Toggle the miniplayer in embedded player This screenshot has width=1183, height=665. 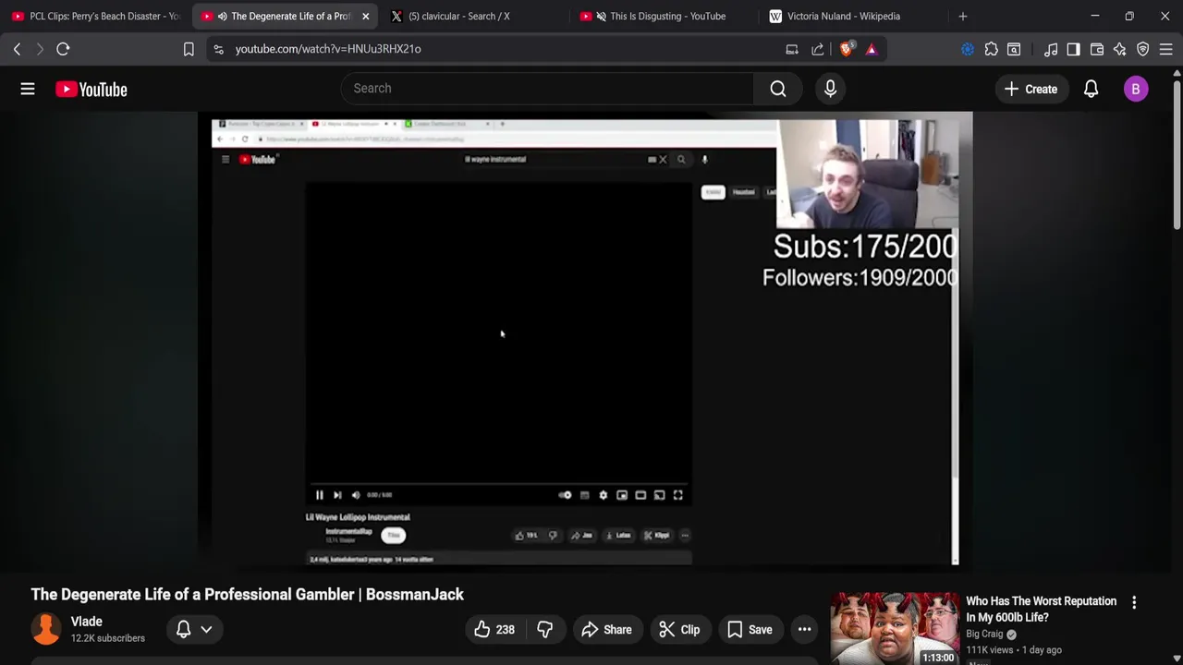(x=622, y=495)
